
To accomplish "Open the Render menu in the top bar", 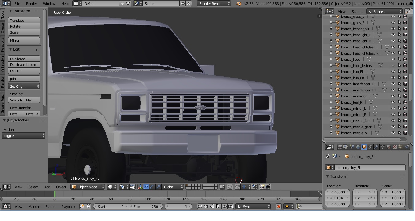I will coord(31,3).
